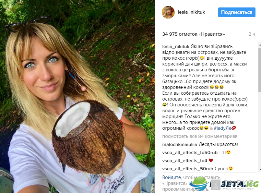This screenshot has height=193, width=261.
Task: Click the comments scrollbar thumb
Action: (260, 70)
